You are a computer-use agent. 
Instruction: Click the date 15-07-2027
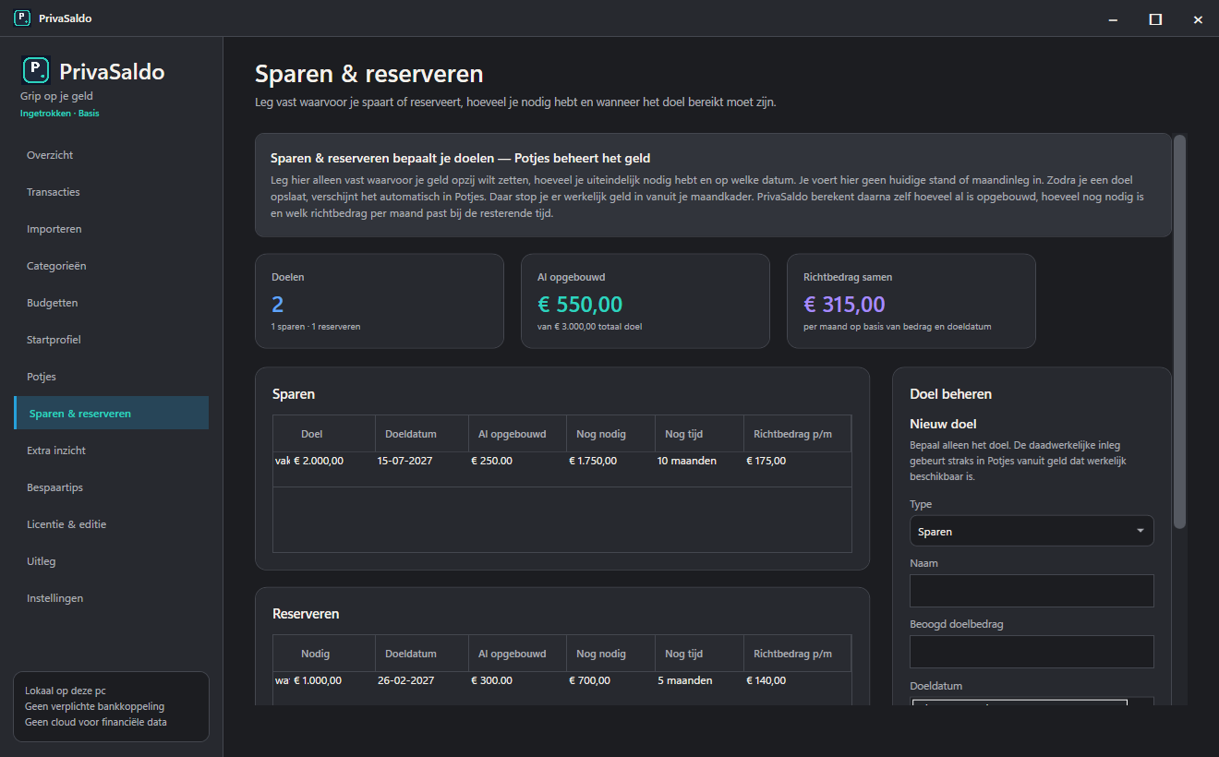pos(405,461)
